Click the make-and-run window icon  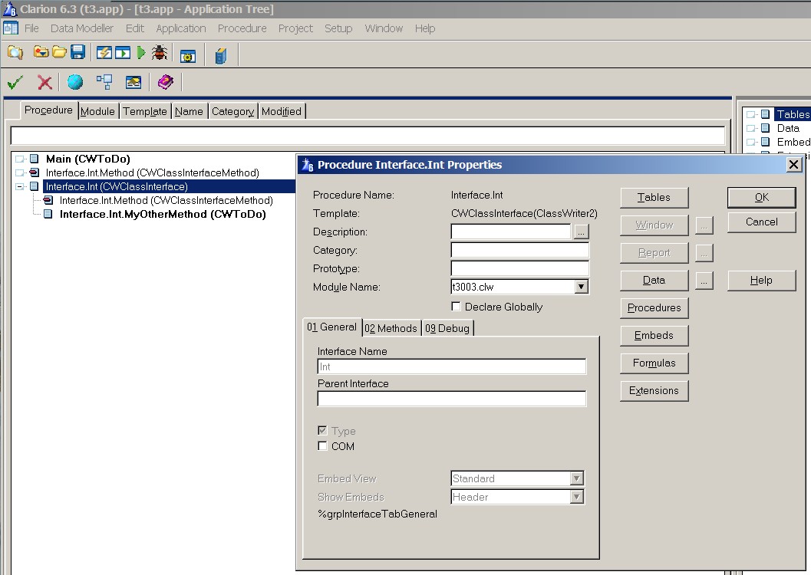click(x=123, y=52)
